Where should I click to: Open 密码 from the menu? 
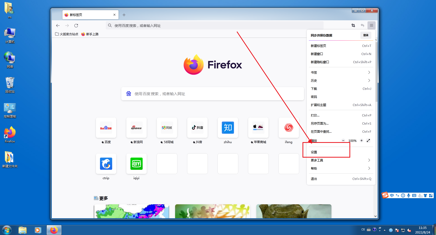pos(341,97)
